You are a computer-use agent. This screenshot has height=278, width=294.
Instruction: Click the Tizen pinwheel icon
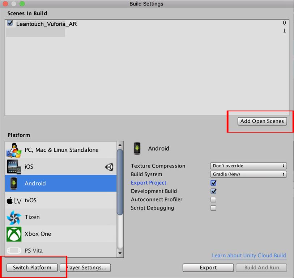(x=14, y=218)
